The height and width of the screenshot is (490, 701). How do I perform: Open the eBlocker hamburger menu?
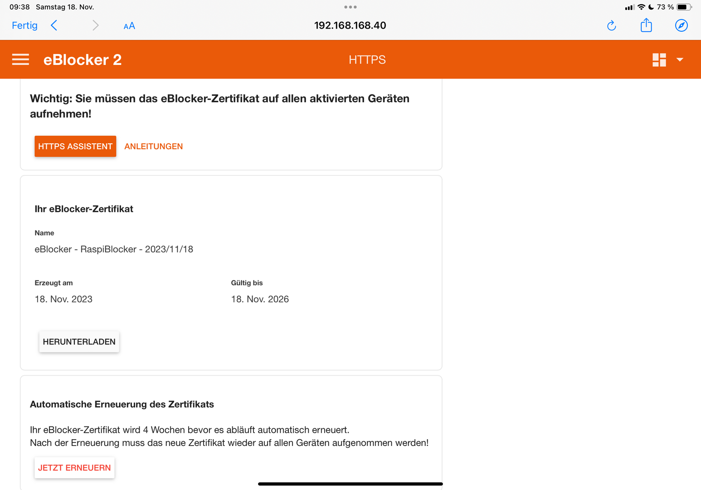(x=20, y=59)
